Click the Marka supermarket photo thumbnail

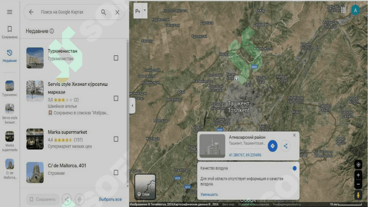tap(35, 139)
